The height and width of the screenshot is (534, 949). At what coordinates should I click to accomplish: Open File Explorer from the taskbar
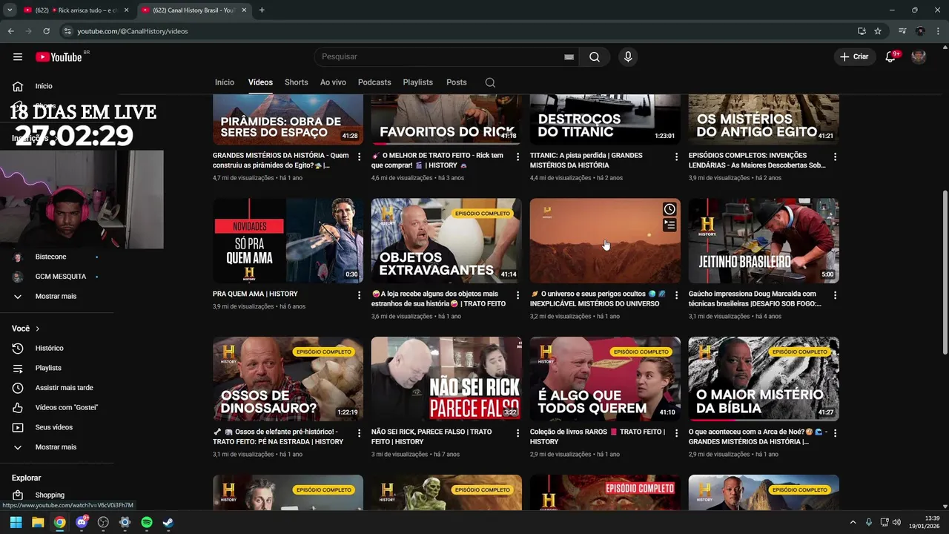coord(38,522)
